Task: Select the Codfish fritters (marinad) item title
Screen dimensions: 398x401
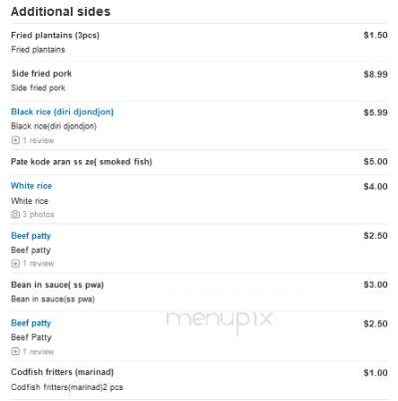Action: click(62, 372)
